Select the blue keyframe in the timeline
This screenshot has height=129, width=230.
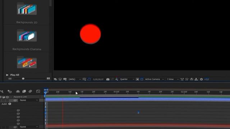[x=138, y=113]
